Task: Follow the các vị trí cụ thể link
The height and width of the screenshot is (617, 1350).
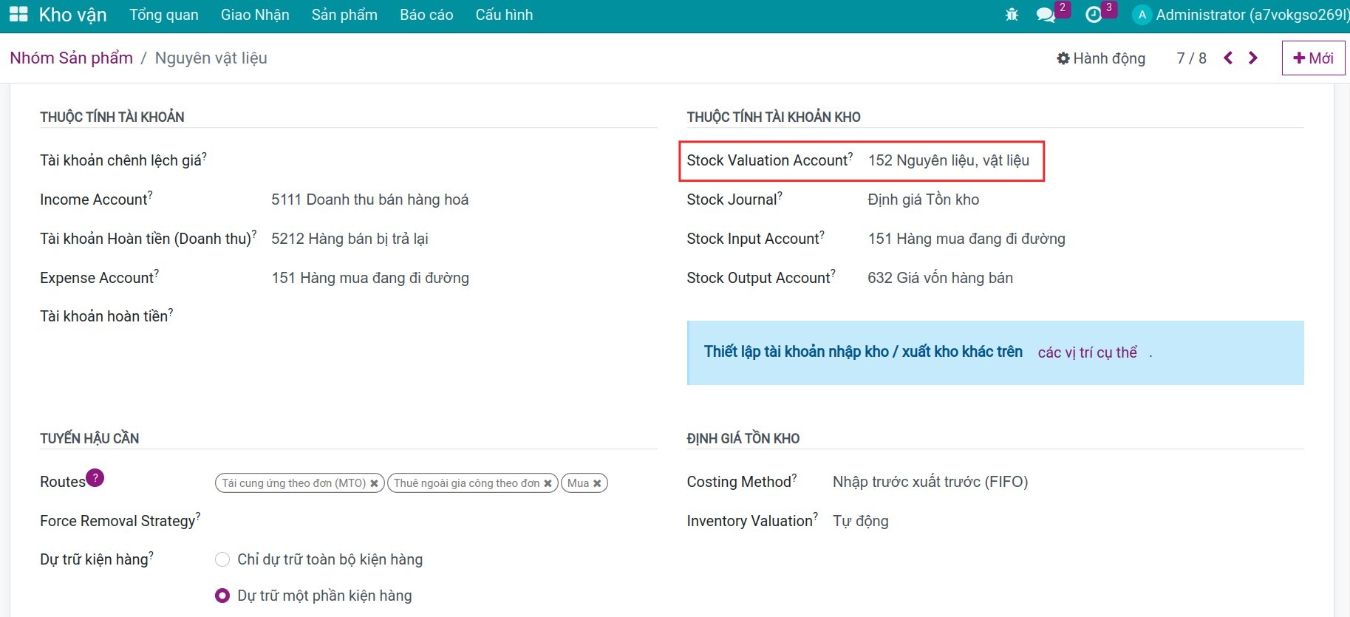Action: click(x=1087, y=352)
